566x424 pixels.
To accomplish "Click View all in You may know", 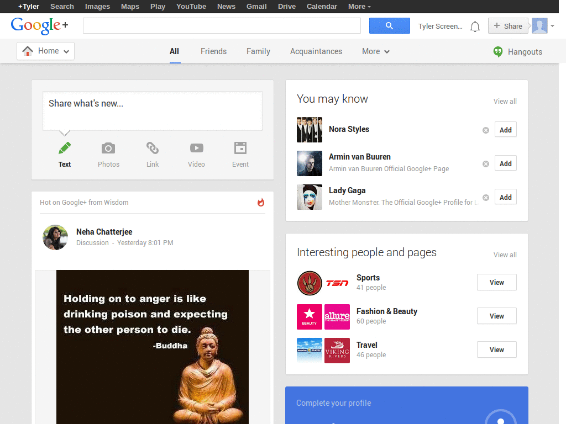I will click(505, 102).
